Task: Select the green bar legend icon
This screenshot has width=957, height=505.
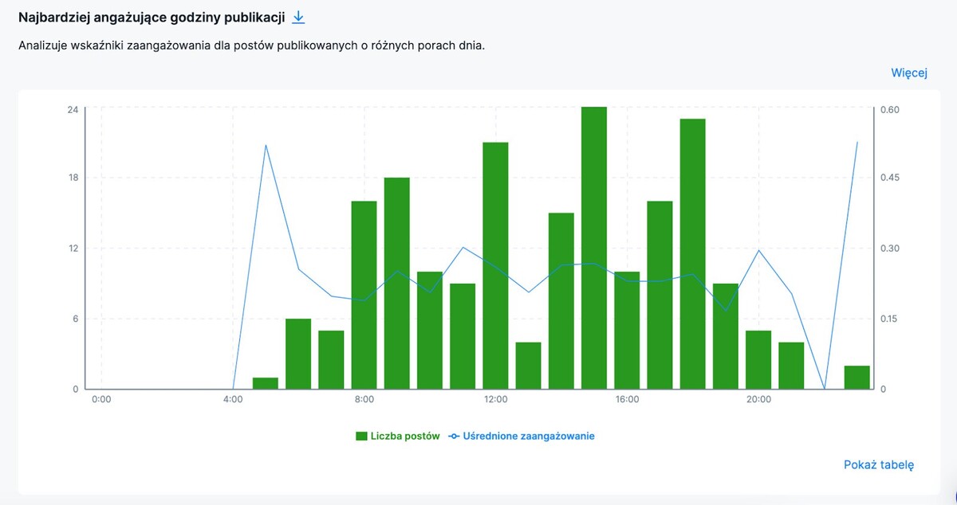Action: click(x=360, y=436)
